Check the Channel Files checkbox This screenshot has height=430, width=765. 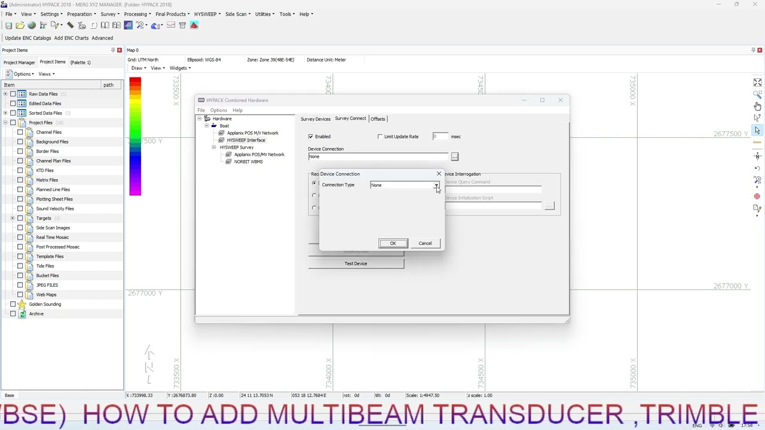[20, 132]
